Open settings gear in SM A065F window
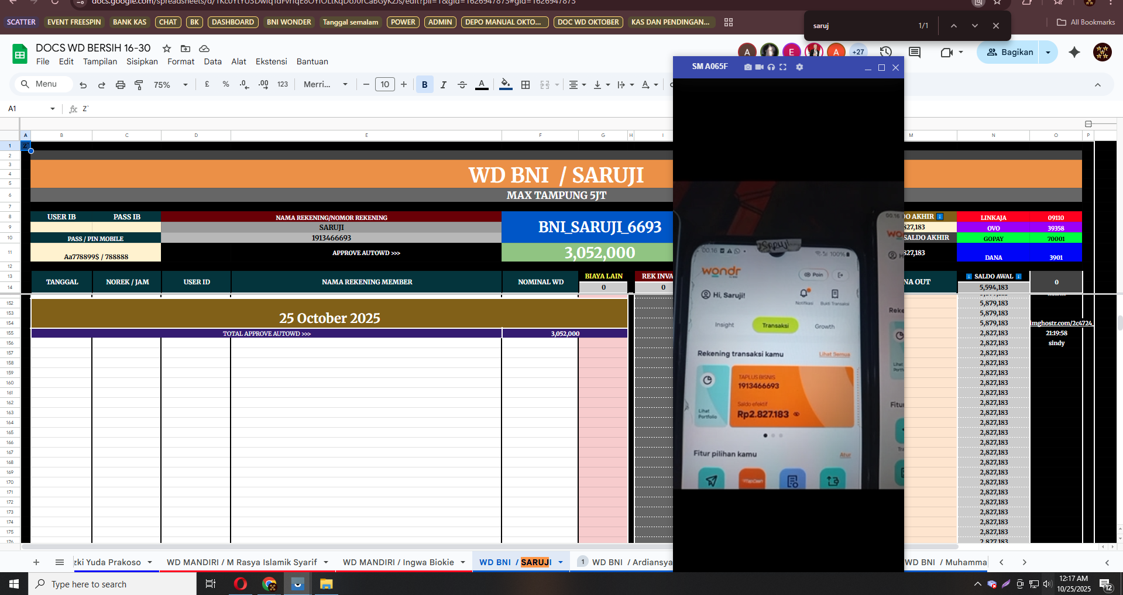 799,67
